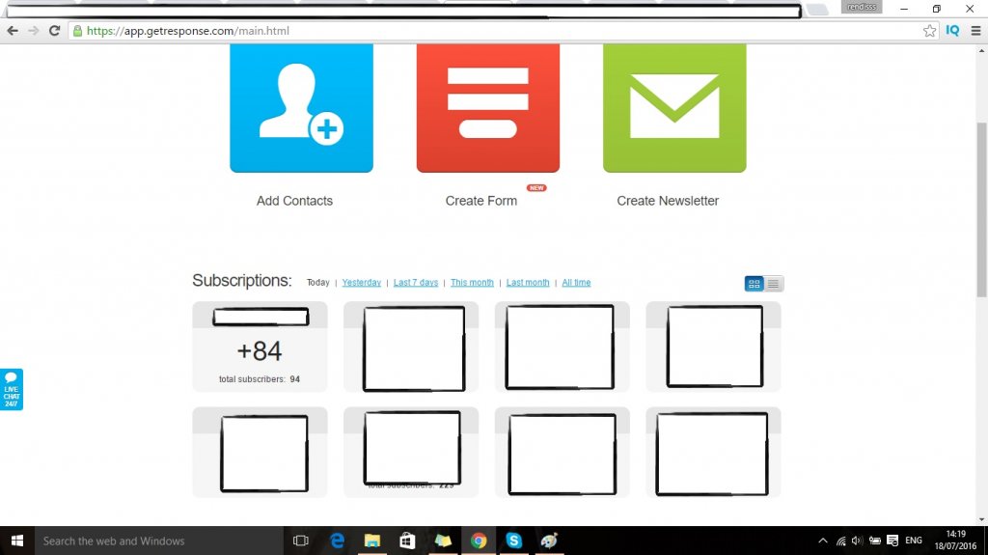
Task: Bookmark this page with the star icon
Action: pos(929,30)
